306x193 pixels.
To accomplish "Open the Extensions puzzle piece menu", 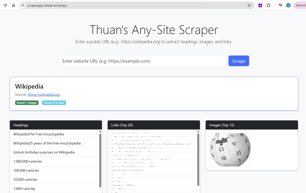I will pyautogui.click(x=268, y=5).
